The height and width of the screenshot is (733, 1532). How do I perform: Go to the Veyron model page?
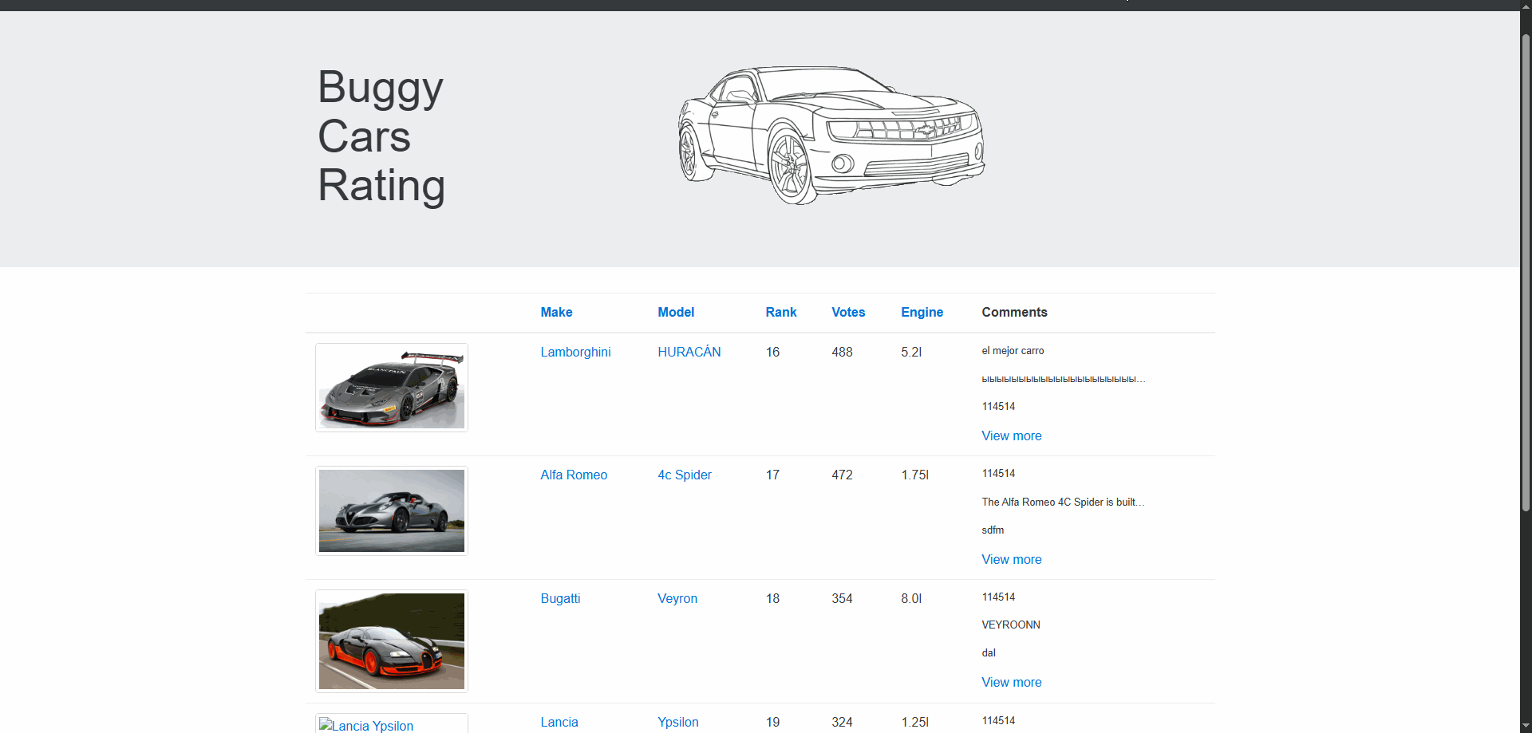coord(677,599)
